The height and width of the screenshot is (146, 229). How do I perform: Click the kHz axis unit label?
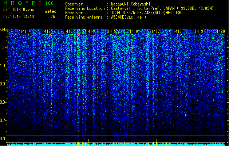pos(3,30)
